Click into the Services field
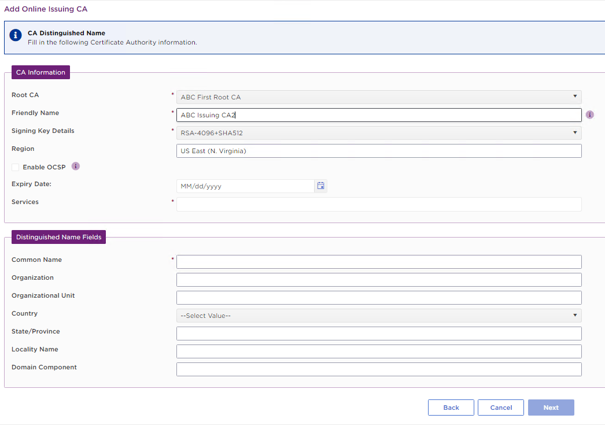The height and width of the screenshot is (426, 605). 378,204
